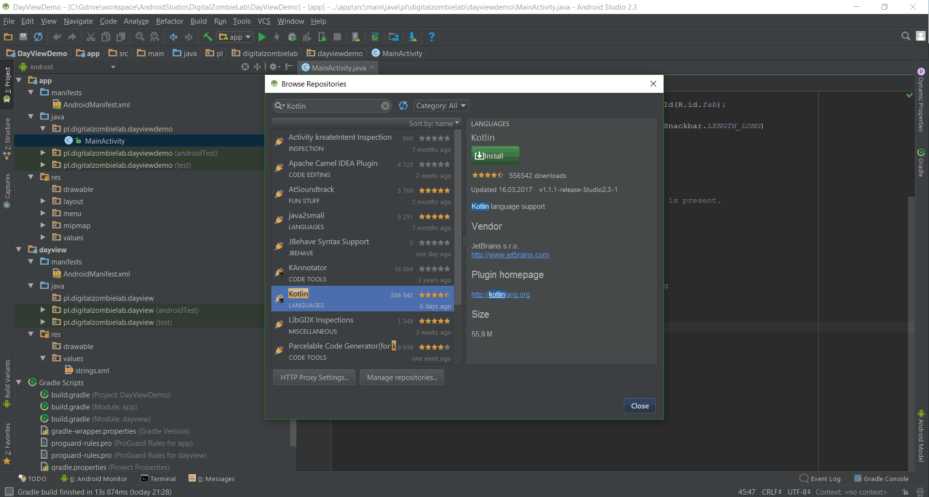Install the Kotlin plugin
Screen dimensions: 929x497
coord(495,156)
